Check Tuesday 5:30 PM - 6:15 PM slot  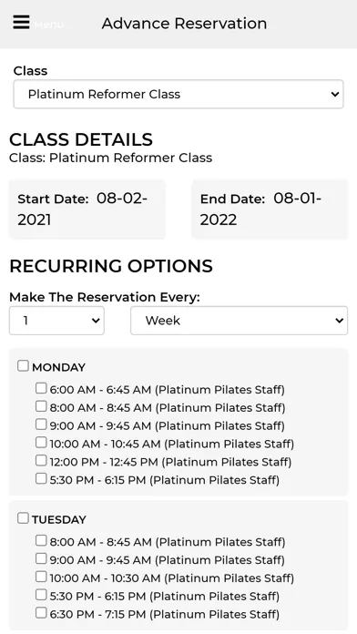pyautogui.click(x=41, y=595)
